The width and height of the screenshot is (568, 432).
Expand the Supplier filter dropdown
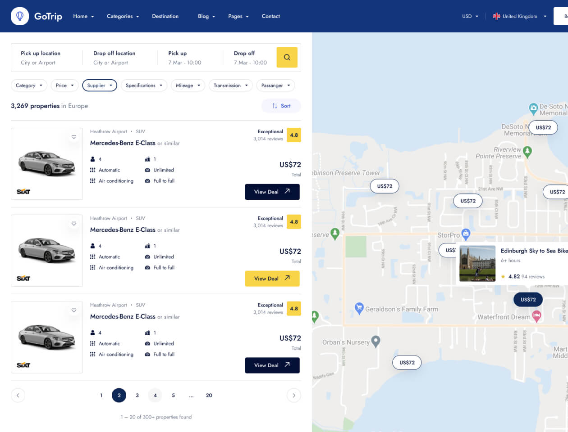100,85
